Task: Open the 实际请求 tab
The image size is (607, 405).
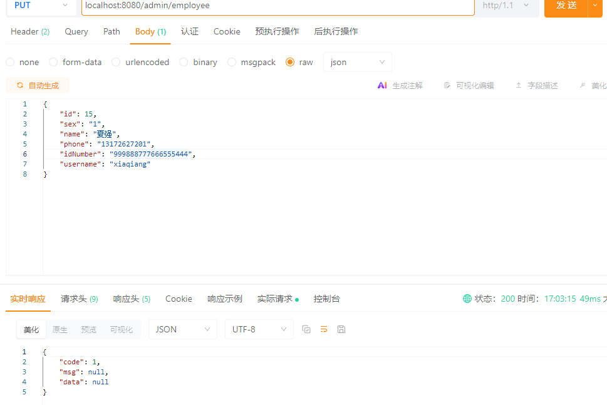Action: pyautogui.click(x=278, y=299)
